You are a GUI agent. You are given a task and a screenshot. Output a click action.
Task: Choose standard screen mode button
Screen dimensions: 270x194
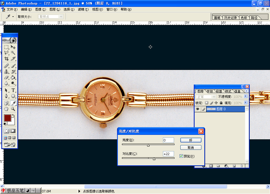pos(5,138)
